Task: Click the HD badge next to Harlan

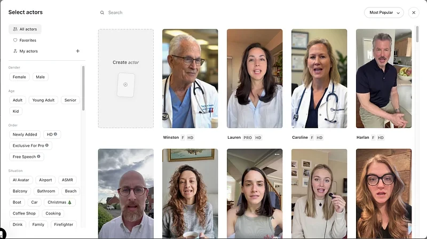Action: (x=381, y=138)
